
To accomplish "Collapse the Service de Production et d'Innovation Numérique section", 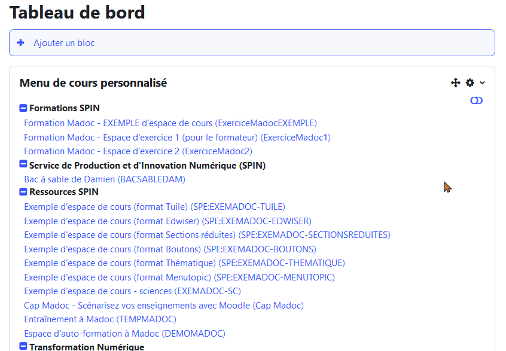I will click(23, 165).
